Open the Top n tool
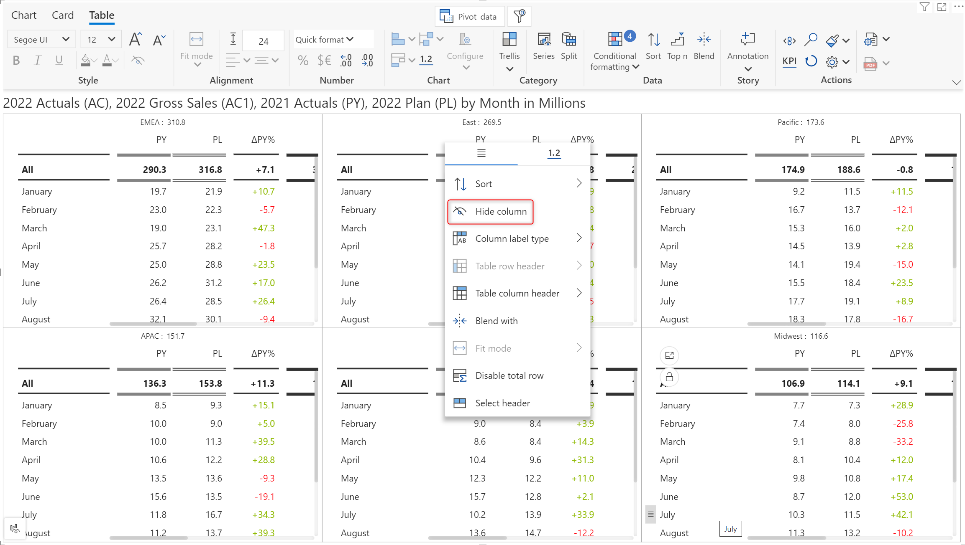 pyautogui.click(x=677, y=40)
